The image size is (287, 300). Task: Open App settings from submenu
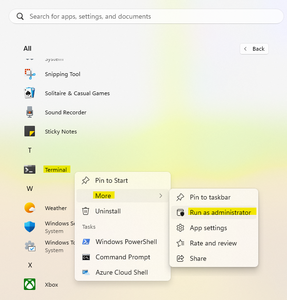click(x=214, y=228)
